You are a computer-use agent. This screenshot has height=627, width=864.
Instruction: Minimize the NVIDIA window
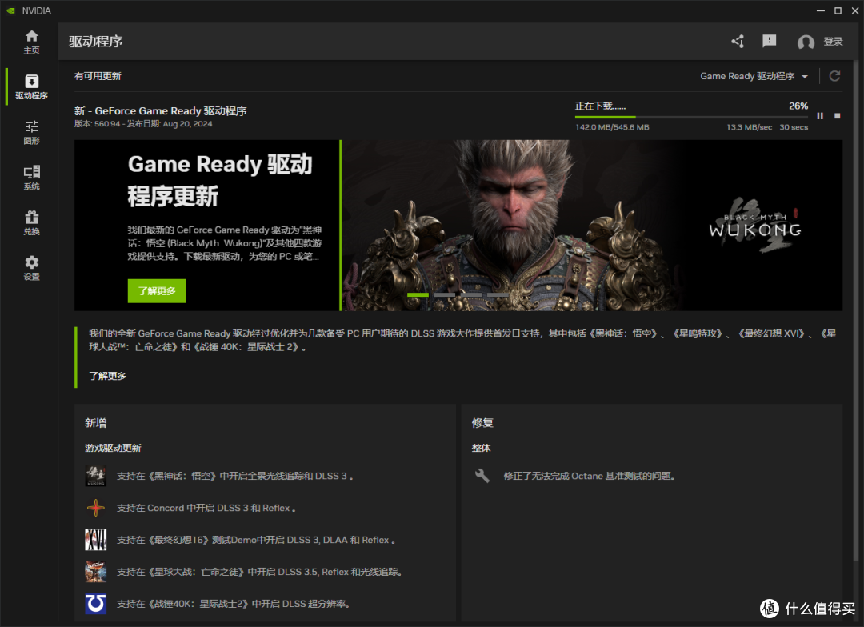(x=821, y=10)
